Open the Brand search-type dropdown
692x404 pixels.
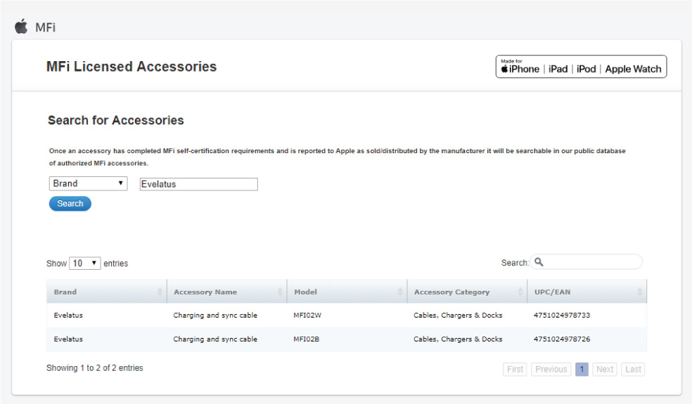pos(88,183)
